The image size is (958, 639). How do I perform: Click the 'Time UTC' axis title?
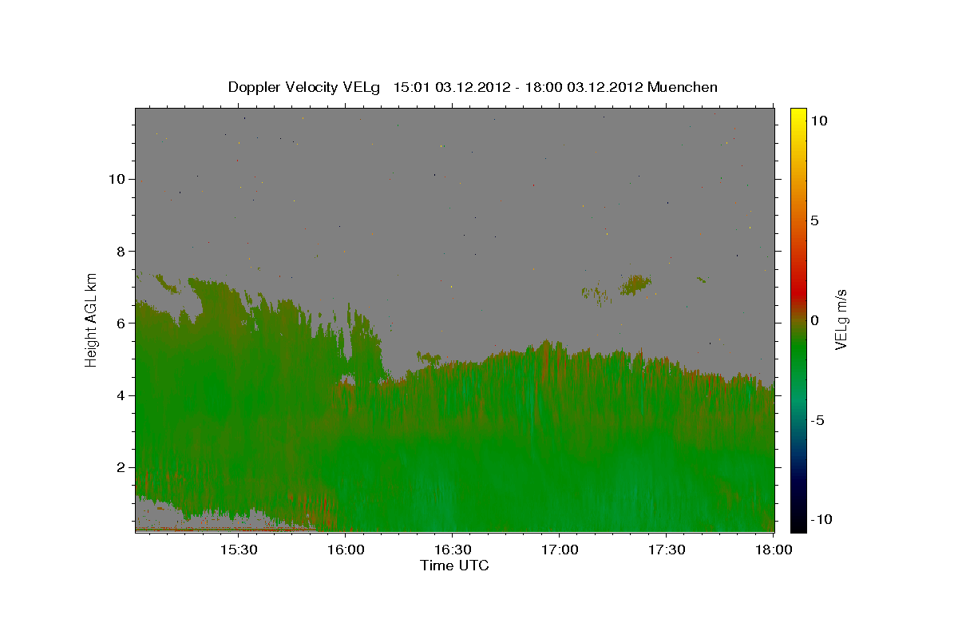coord(454,566)
